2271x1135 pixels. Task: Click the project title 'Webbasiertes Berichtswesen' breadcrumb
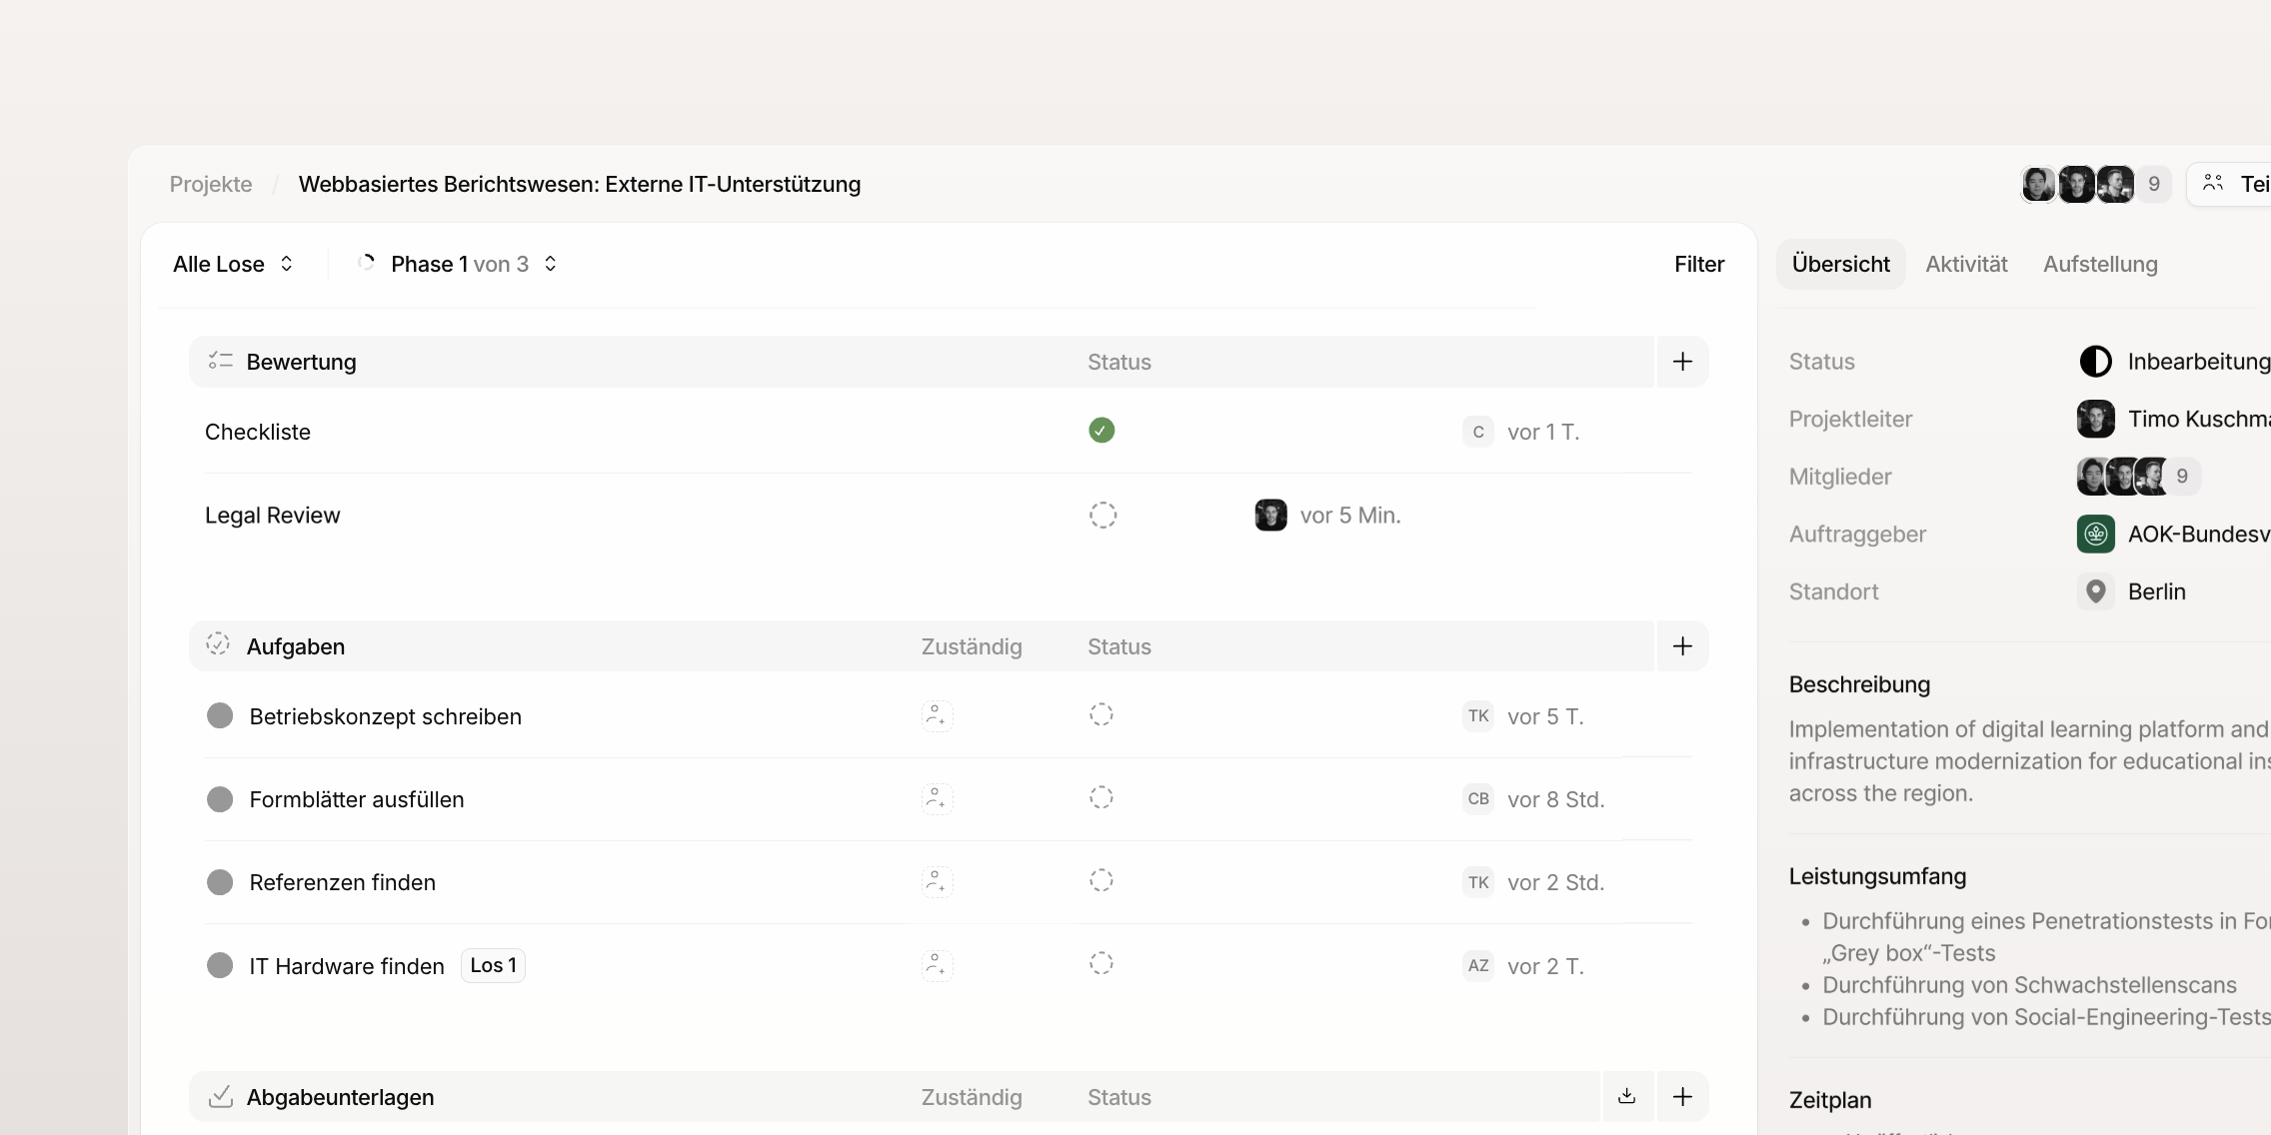click(580, 184)
